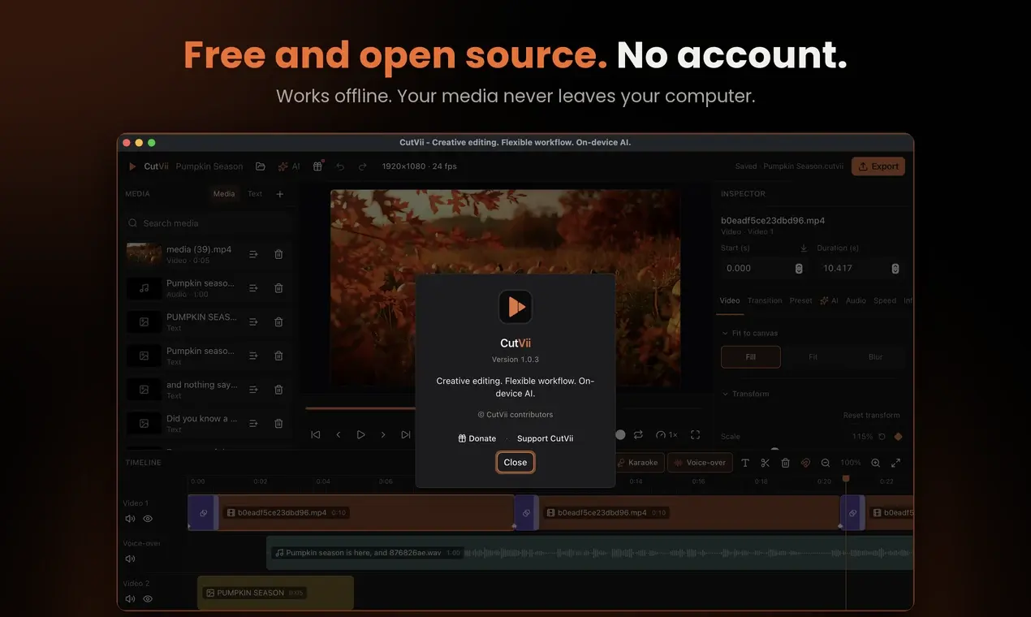Collapse the Transform section
The width and height of the screenshot is (1031, 617).
pyautogui.click(x=725, y=394)
